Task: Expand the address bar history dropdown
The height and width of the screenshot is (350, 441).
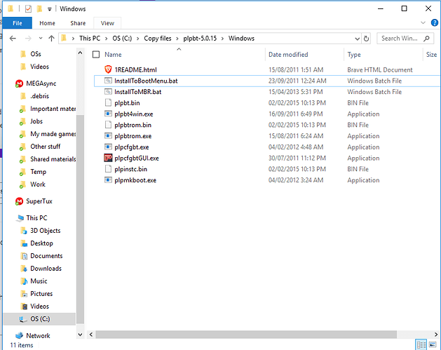Action: (357, 39)
